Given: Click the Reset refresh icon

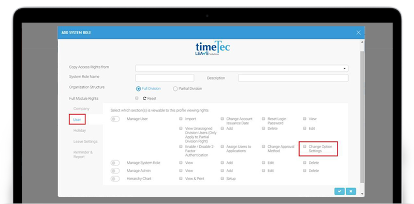Looking at the screenshot, I should 144,98.
